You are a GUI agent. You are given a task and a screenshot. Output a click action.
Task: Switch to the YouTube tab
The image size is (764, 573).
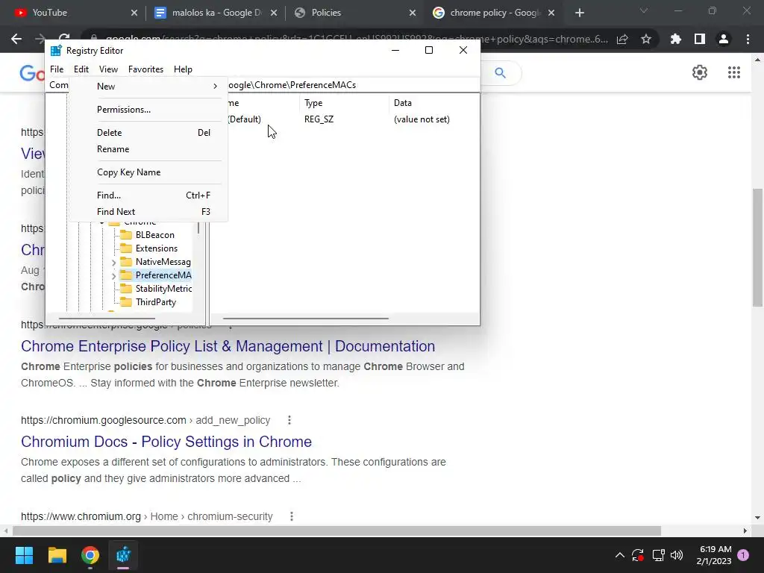(72, 13)
